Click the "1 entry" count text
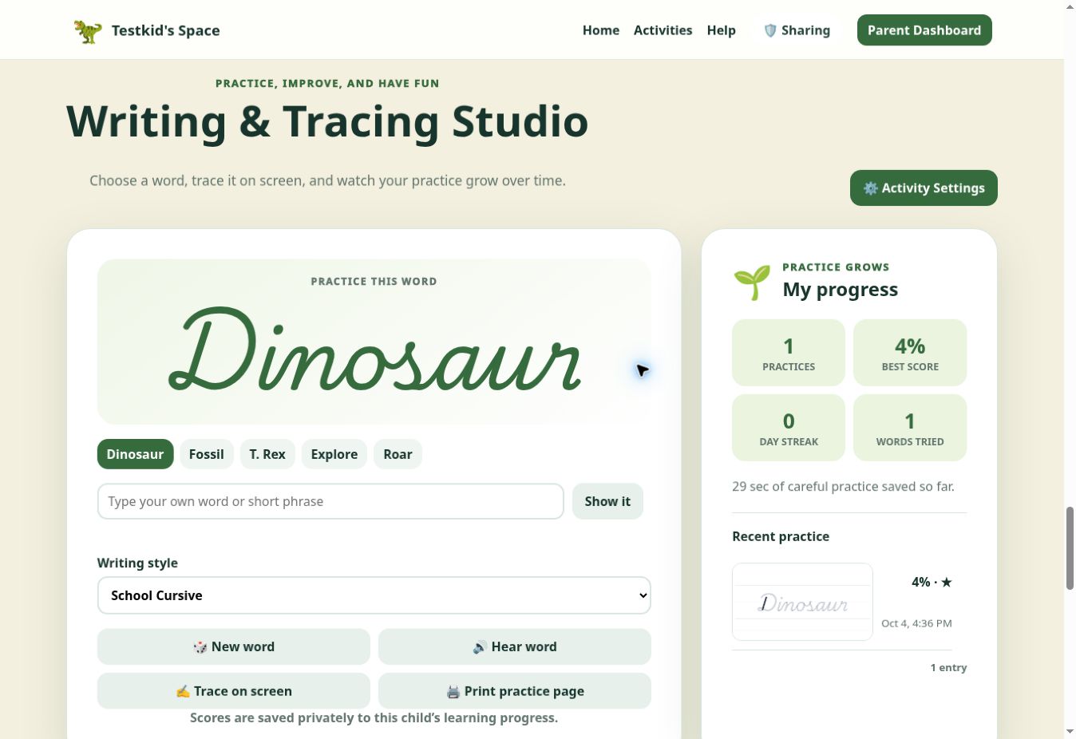The image size is (1076, 739). [948, 668]
